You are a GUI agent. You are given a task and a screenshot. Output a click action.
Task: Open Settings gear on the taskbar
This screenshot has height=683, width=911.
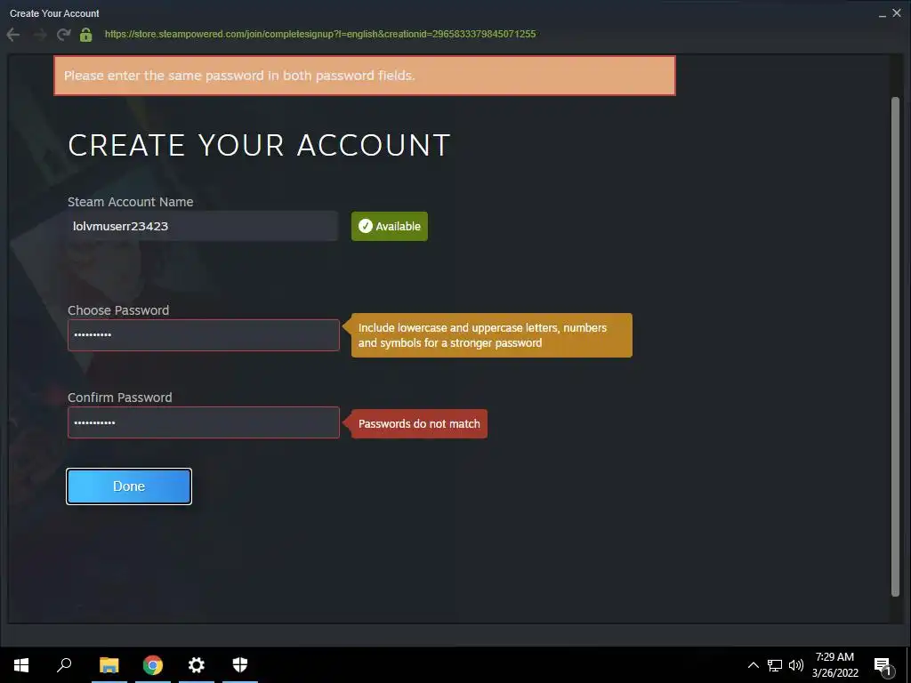coord(197,665)
